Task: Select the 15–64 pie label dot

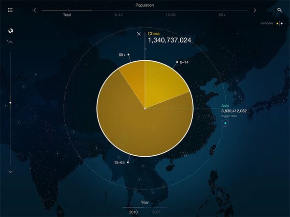Action: click(128, 163)
